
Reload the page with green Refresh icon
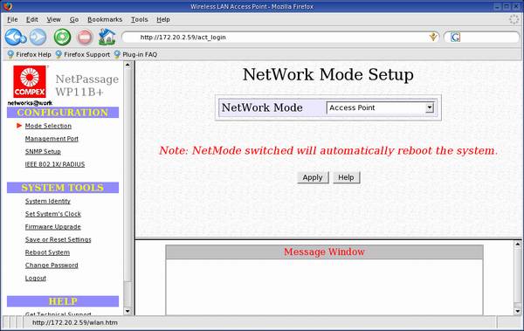63,37
